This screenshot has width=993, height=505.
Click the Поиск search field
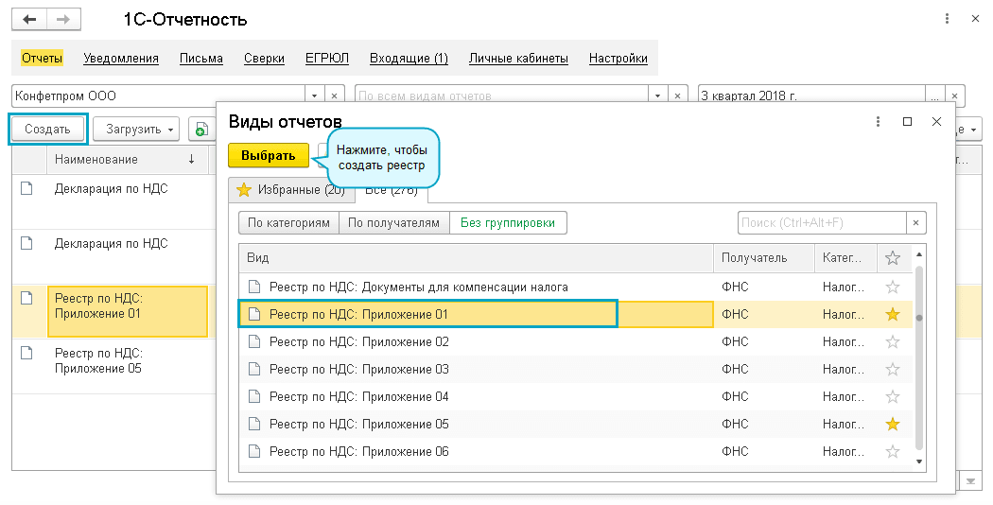[x=821, y=222]
